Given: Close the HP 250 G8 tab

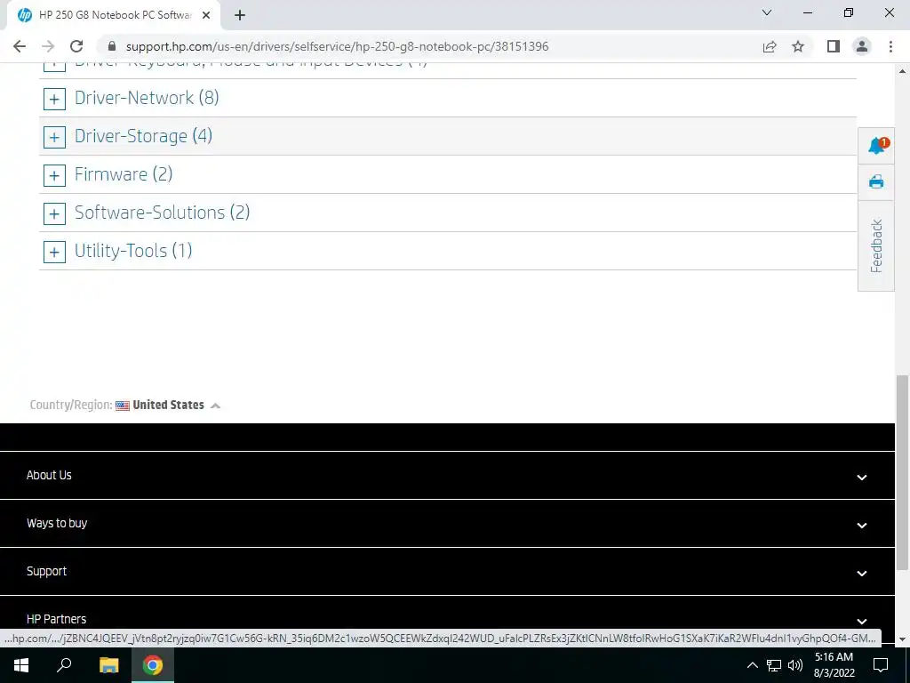Looking at the screenshot, I should 206,15.
